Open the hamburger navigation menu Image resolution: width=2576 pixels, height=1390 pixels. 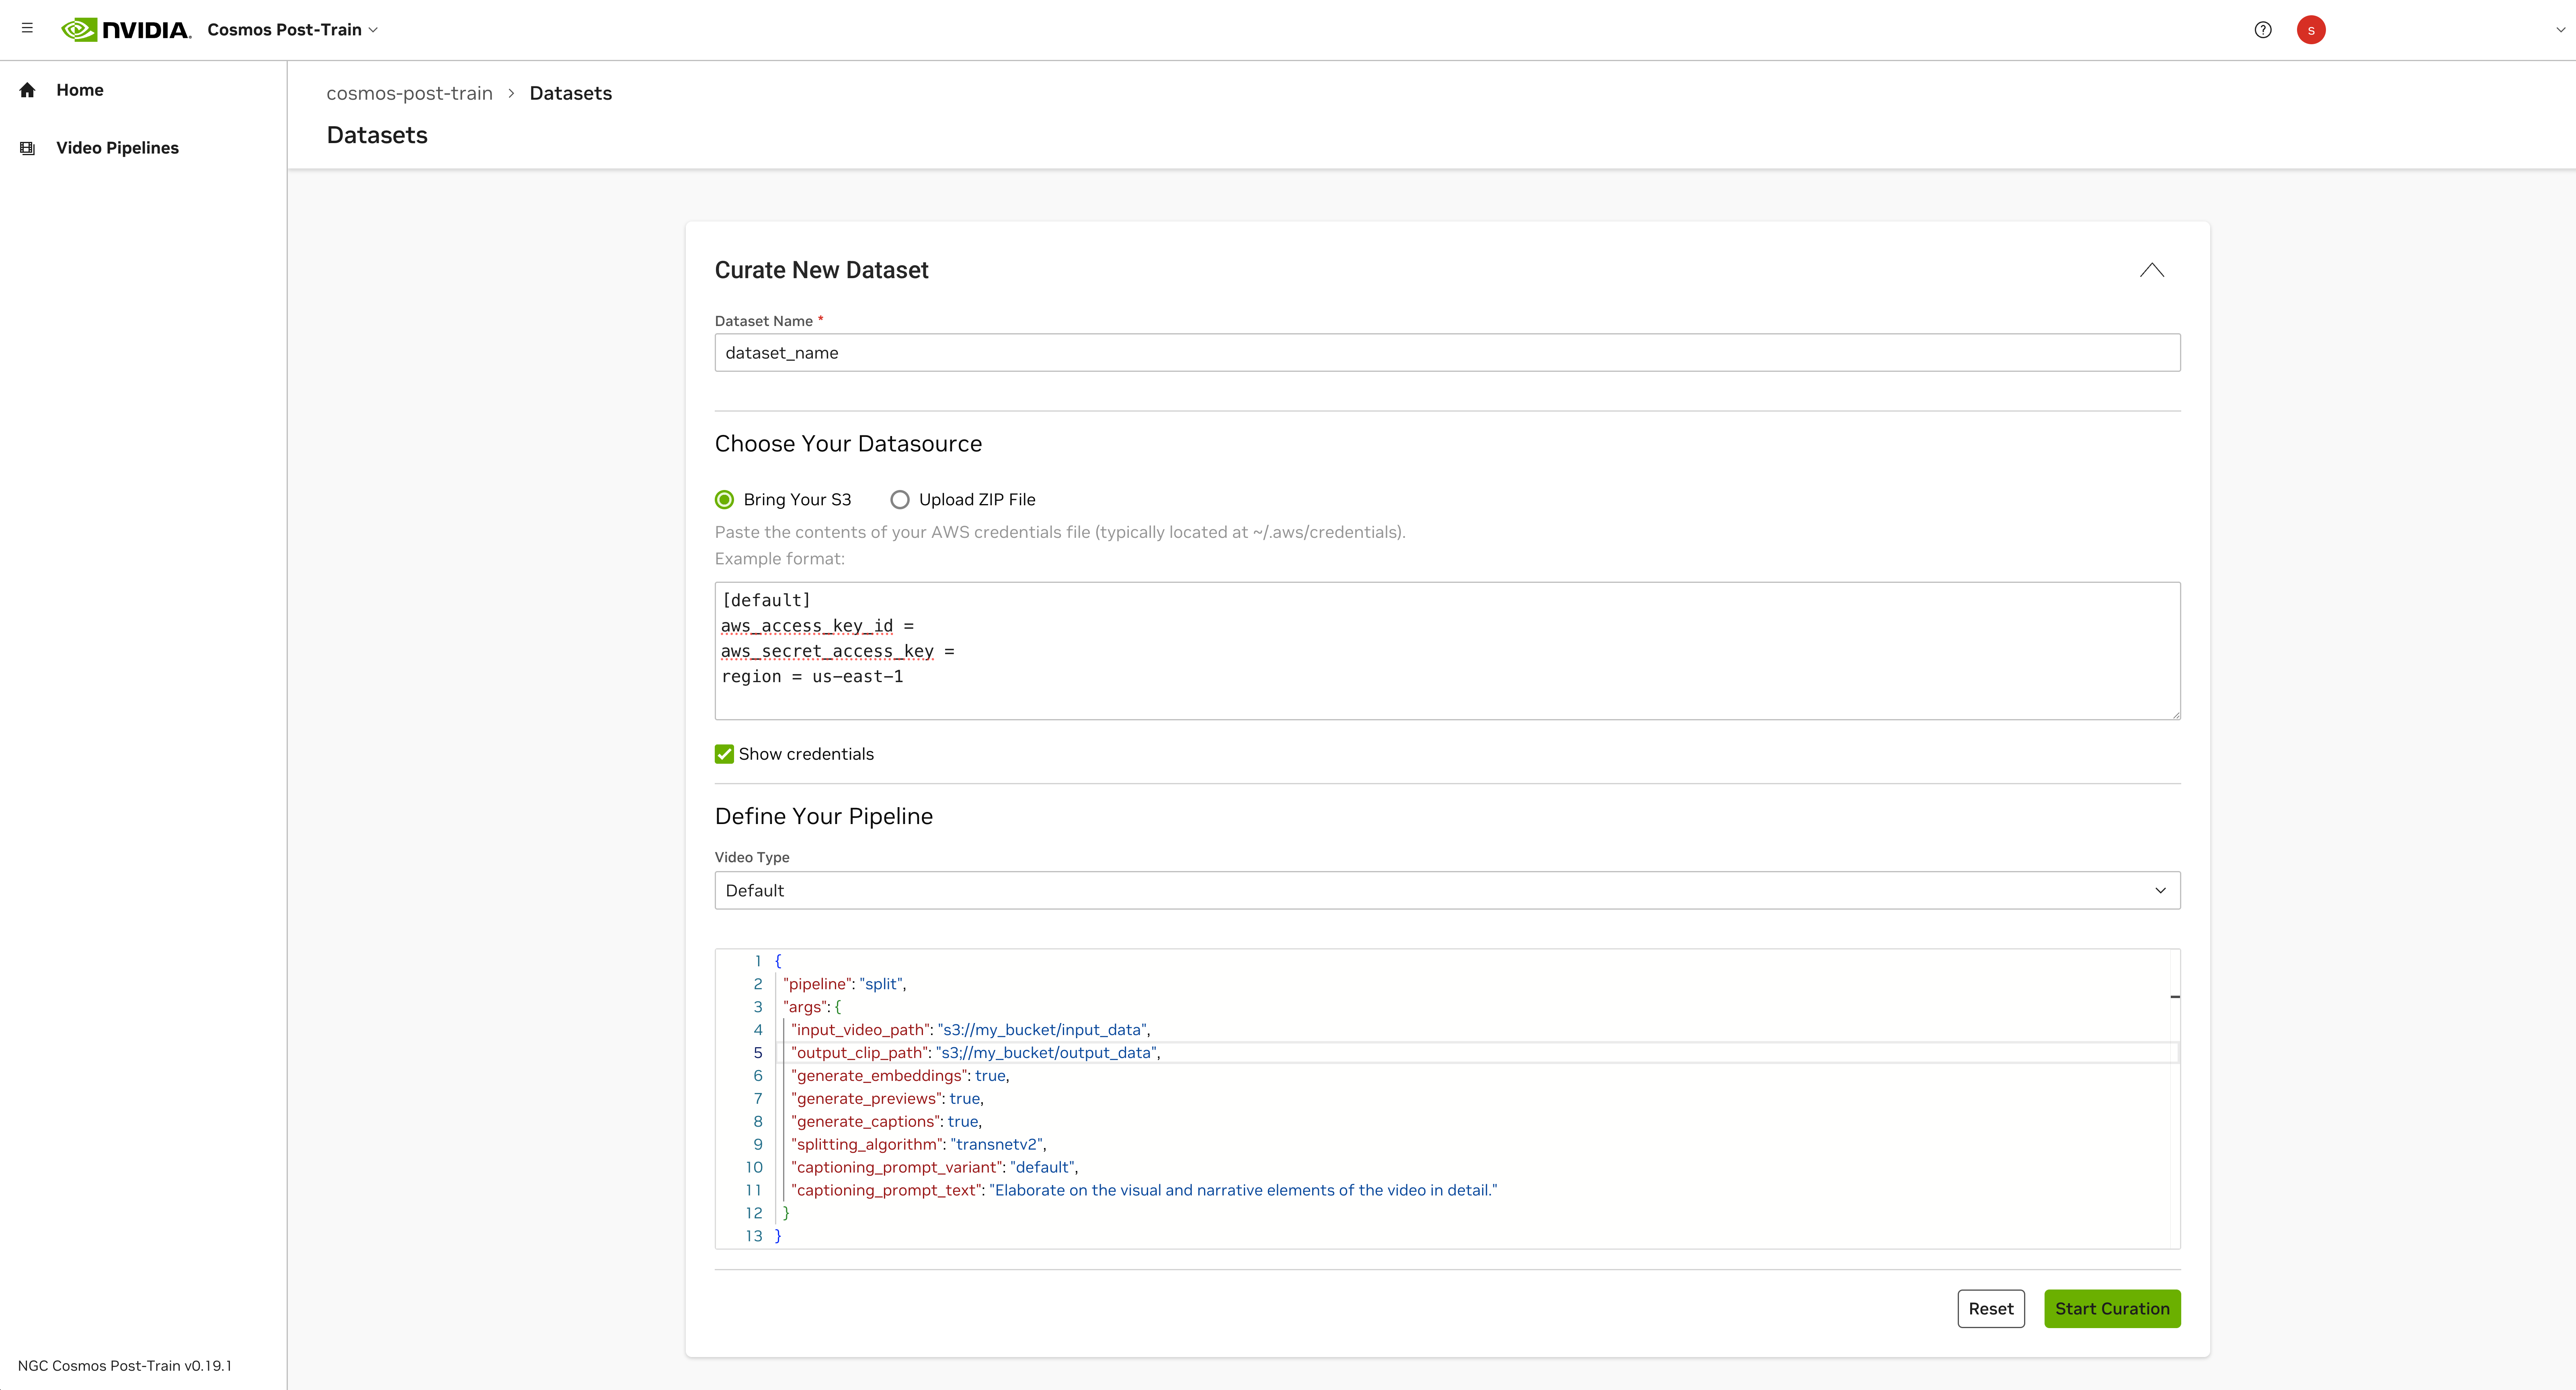coord(27,29)
